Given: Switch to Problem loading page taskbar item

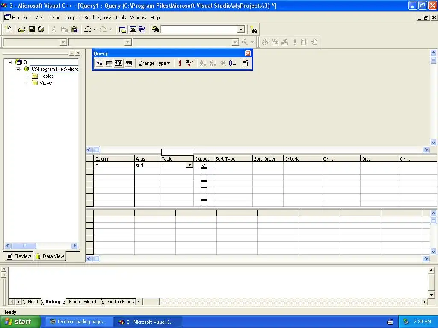Looking at the screenshot, I should click(x=79, y=322).
